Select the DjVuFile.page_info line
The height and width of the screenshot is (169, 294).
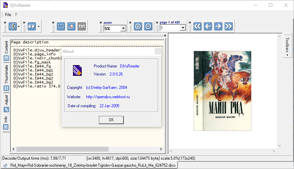[x=34, y=54]
